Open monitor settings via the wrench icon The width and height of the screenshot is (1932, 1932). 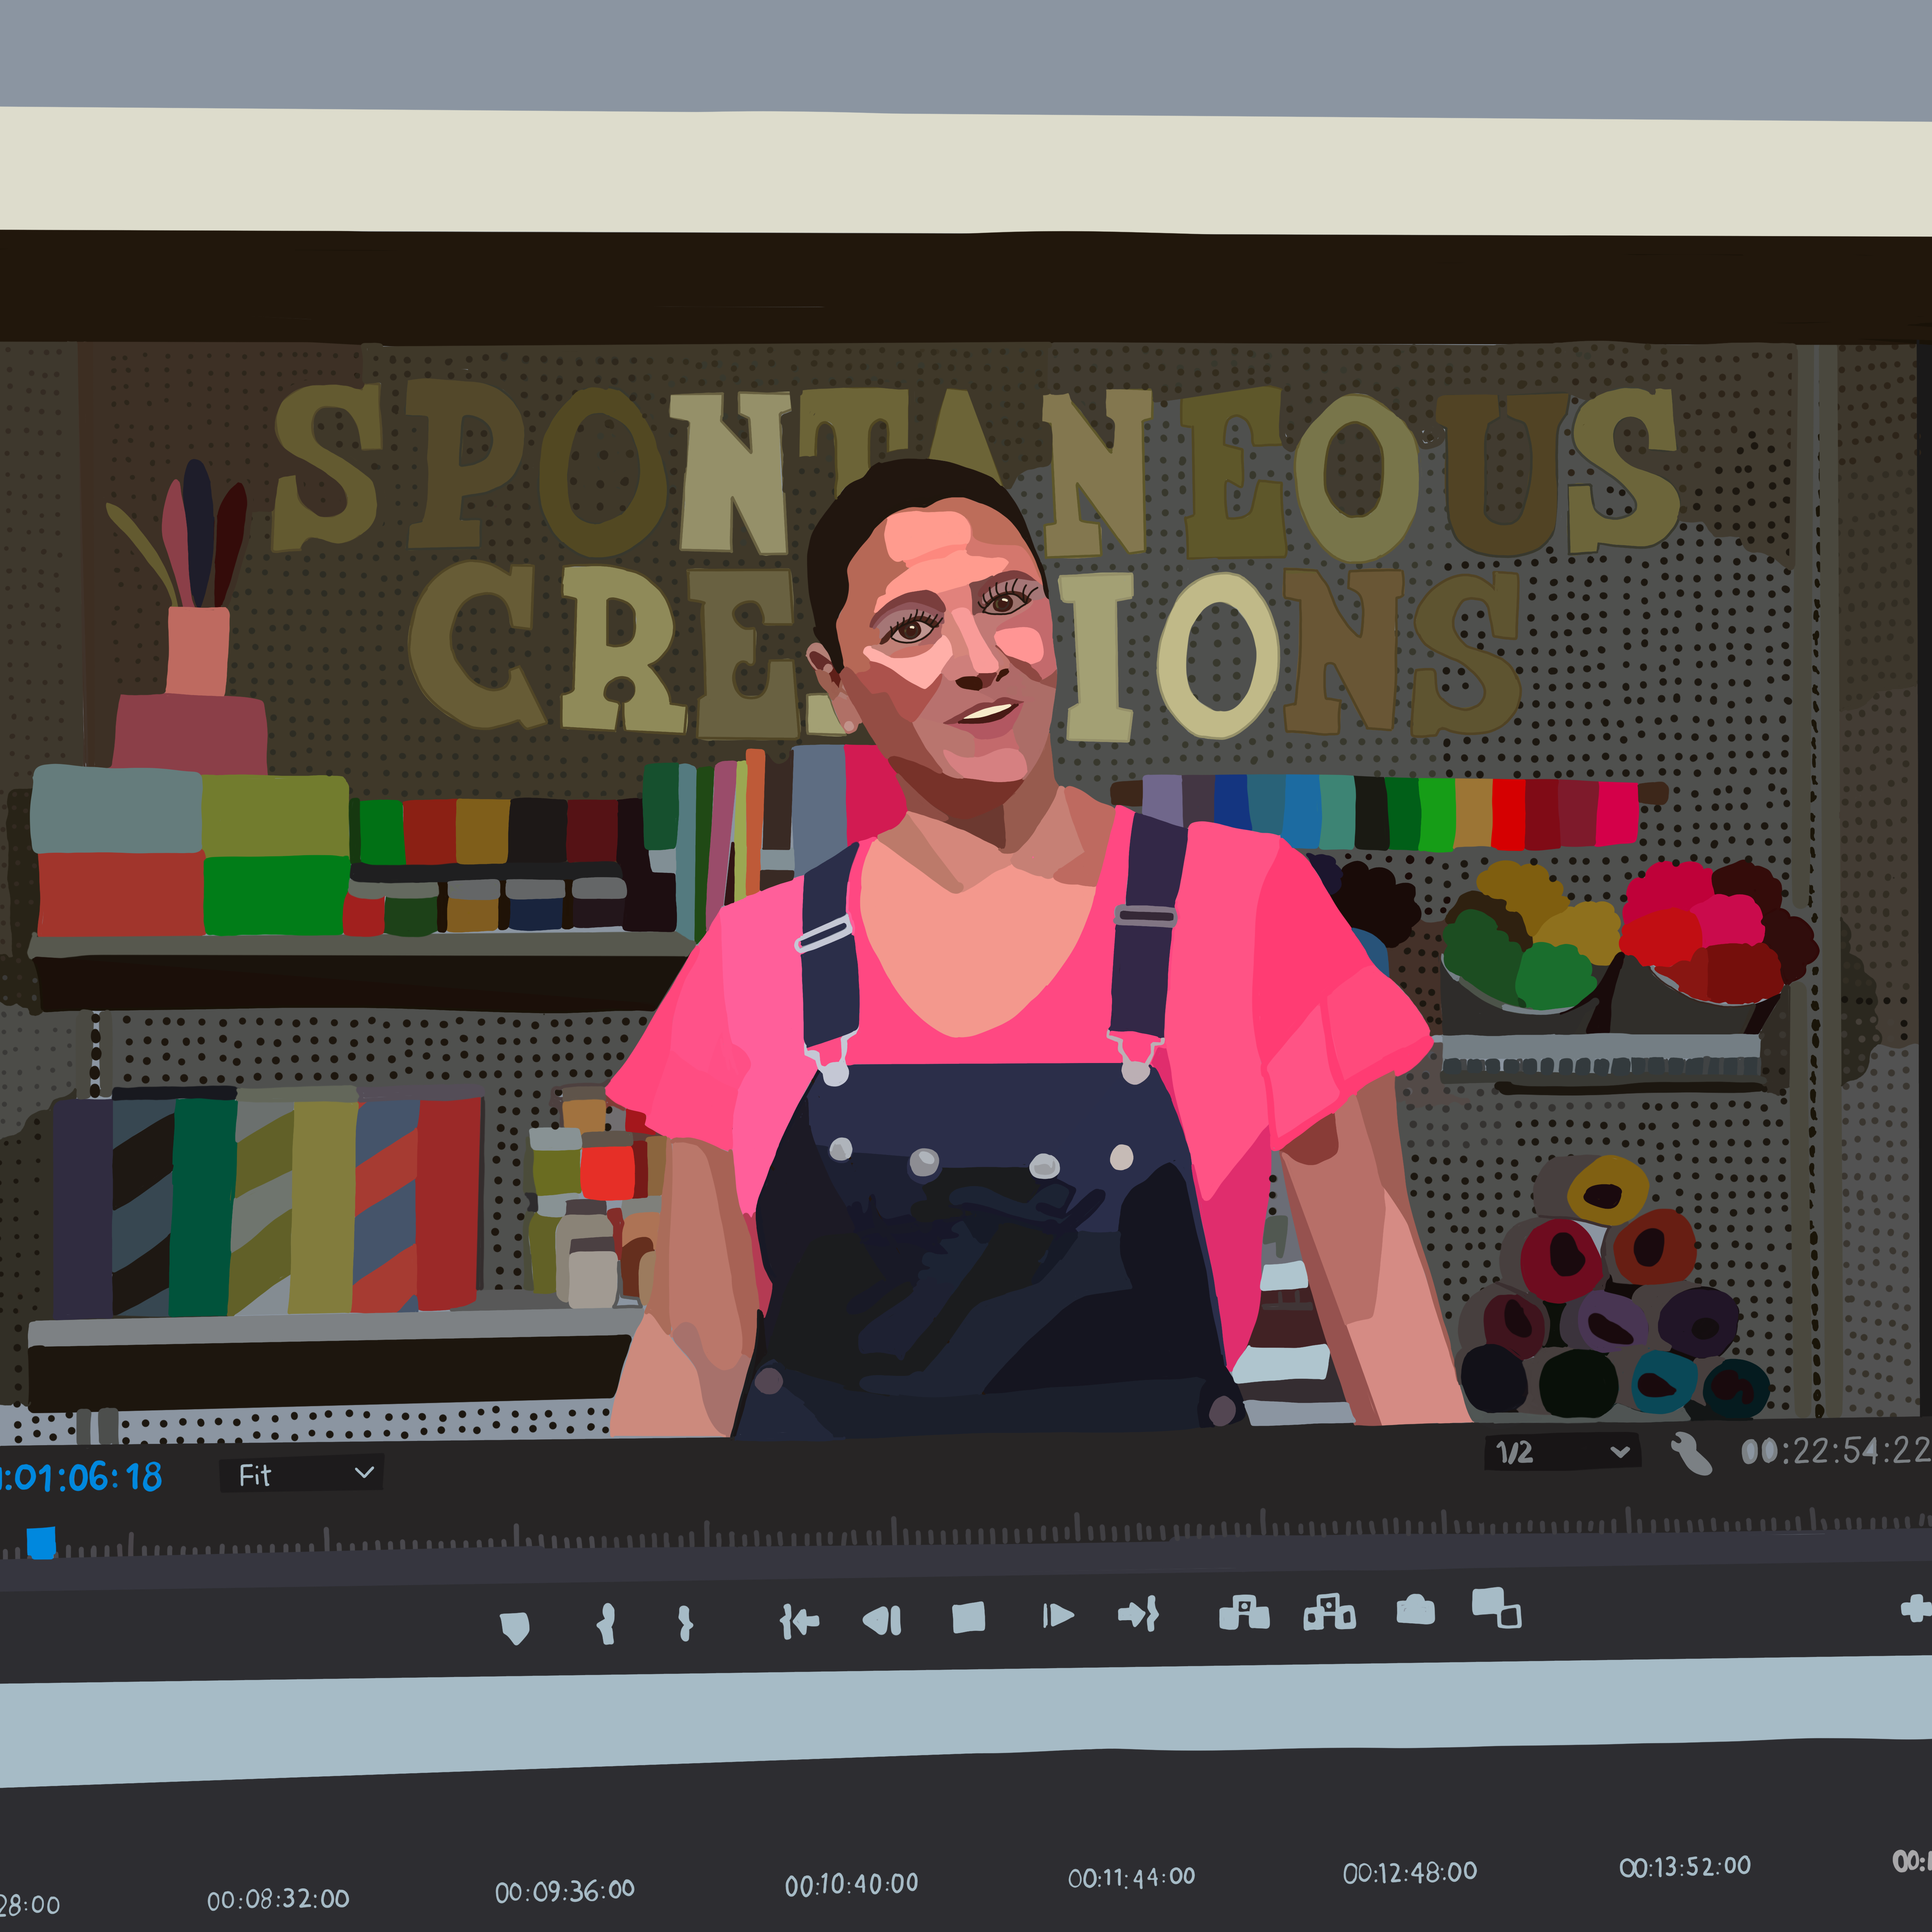[1691, 1454]
